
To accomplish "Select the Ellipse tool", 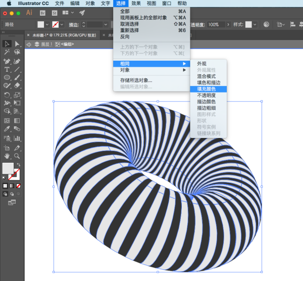I will (7, 77).
